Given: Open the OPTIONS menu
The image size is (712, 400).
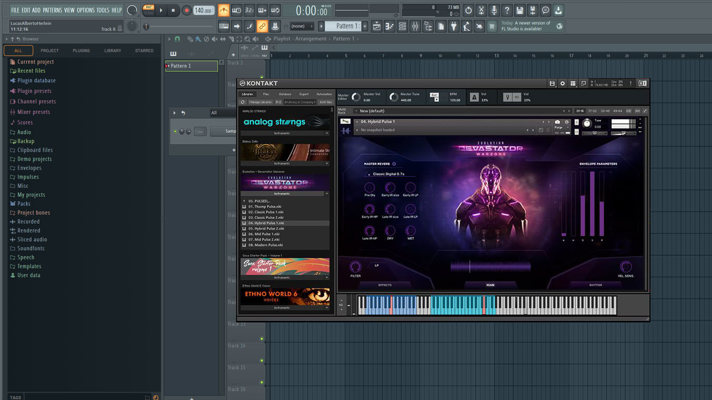Looking at the screenshot, I should 85,10.
